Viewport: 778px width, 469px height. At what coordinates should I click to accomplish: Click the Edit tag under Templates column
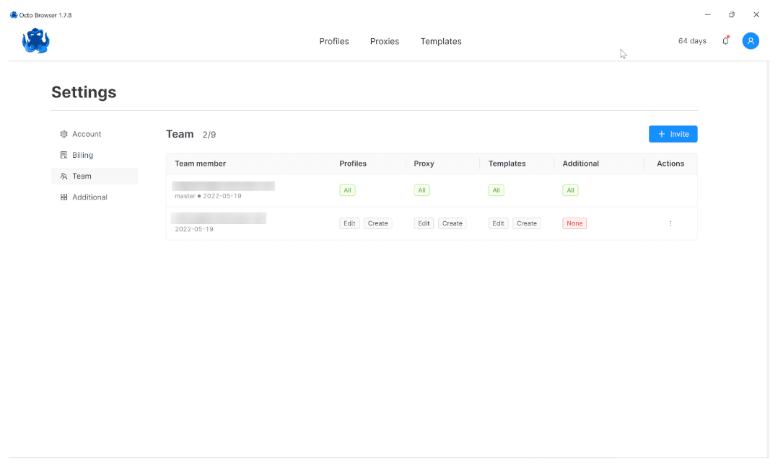[x=498, y=223]
